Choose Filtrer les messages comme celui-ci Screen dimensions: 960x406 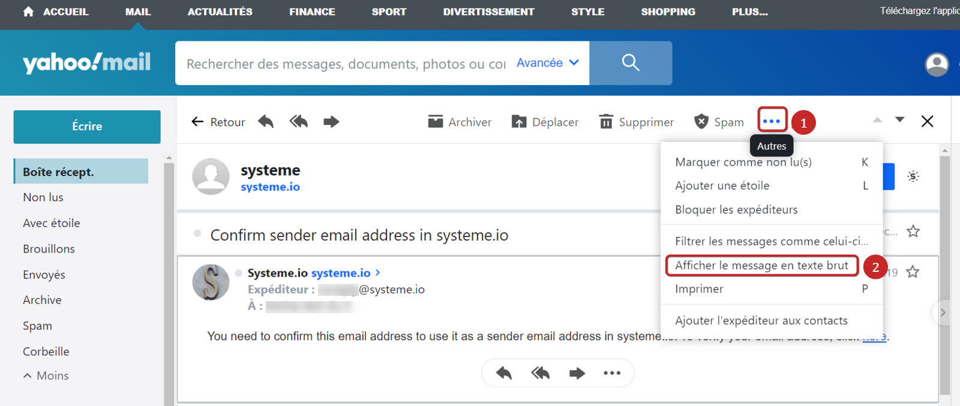pos(772,241)
